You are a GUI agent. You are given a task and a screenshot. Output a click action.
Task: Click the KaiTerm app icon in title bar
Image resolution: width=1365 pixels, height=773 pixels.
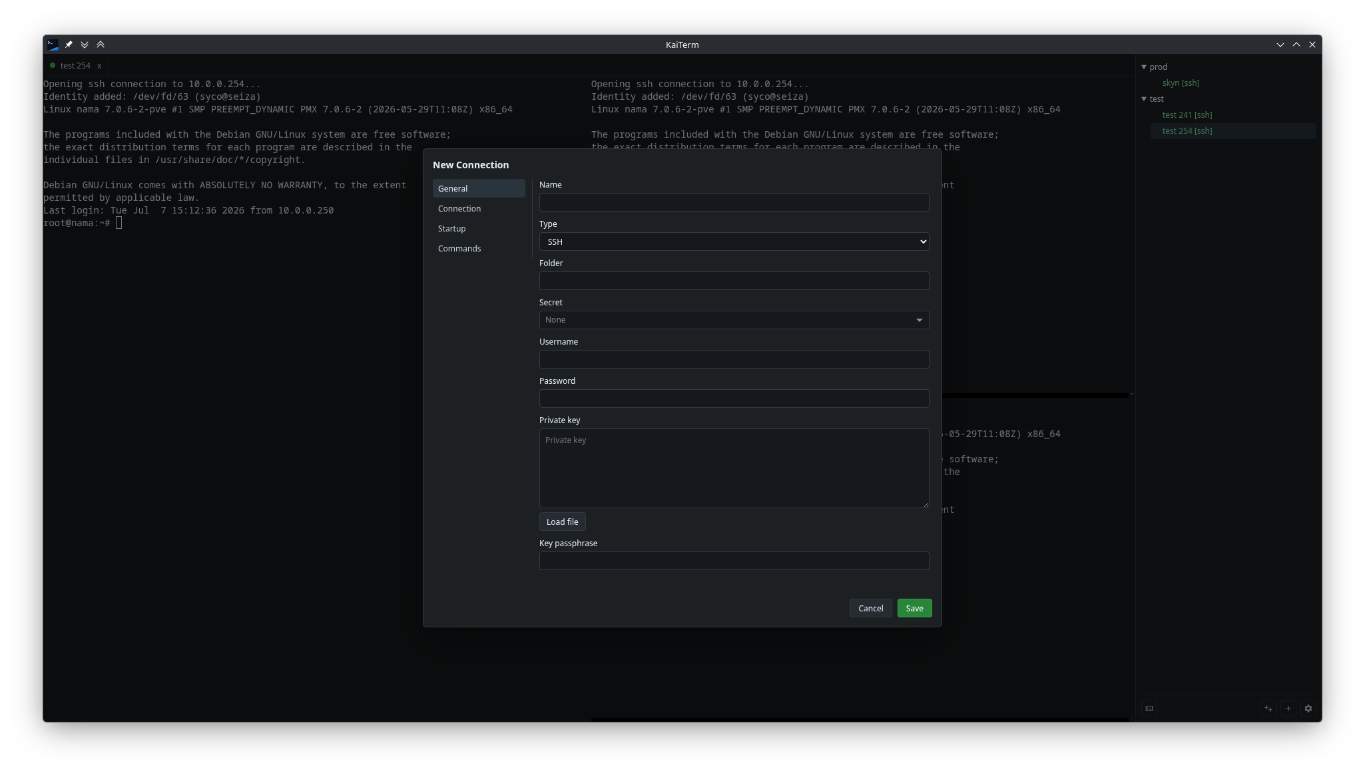coord(53,45)
